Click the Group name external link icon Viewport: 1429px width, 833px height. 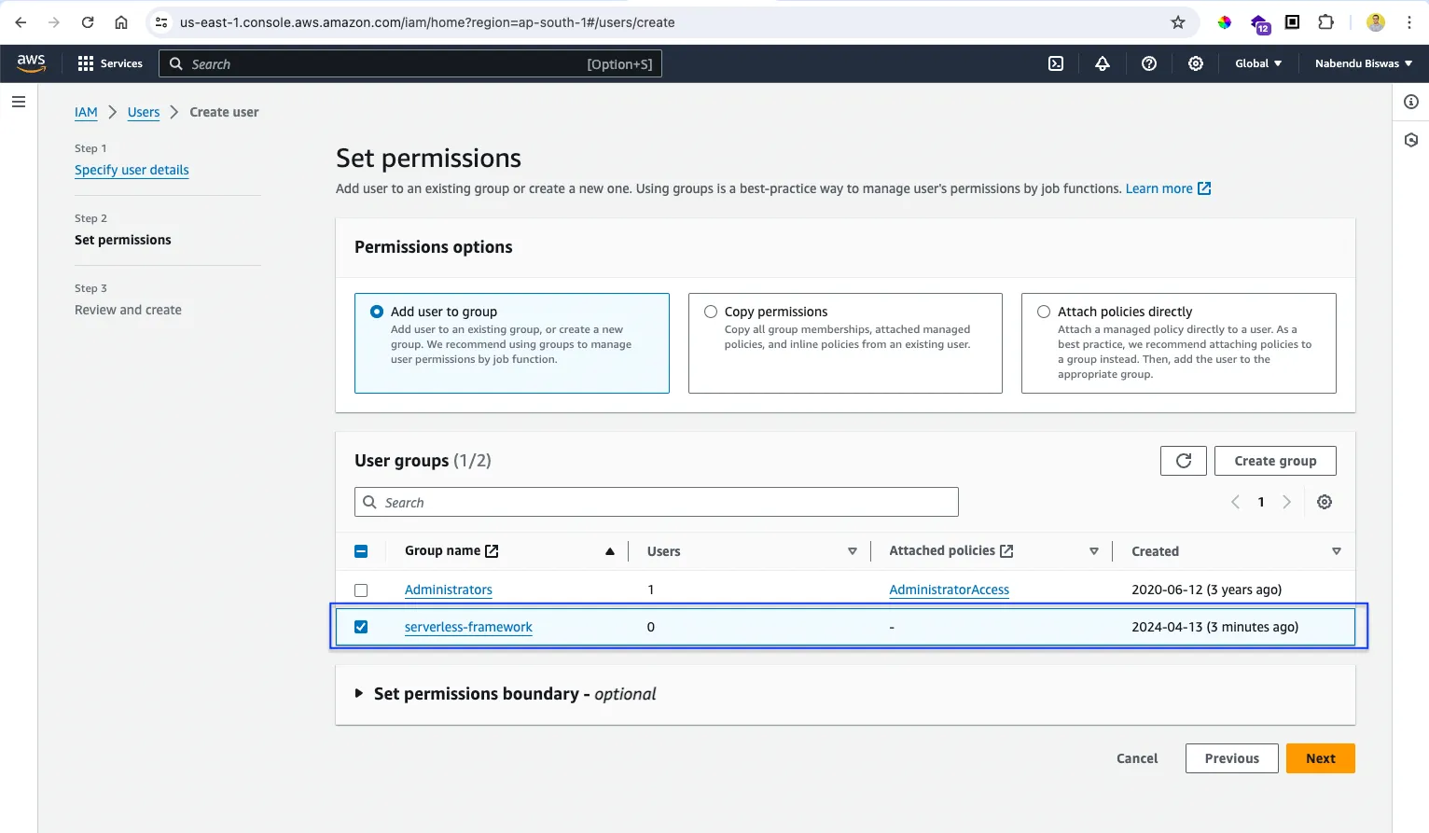tap(492, 551)
